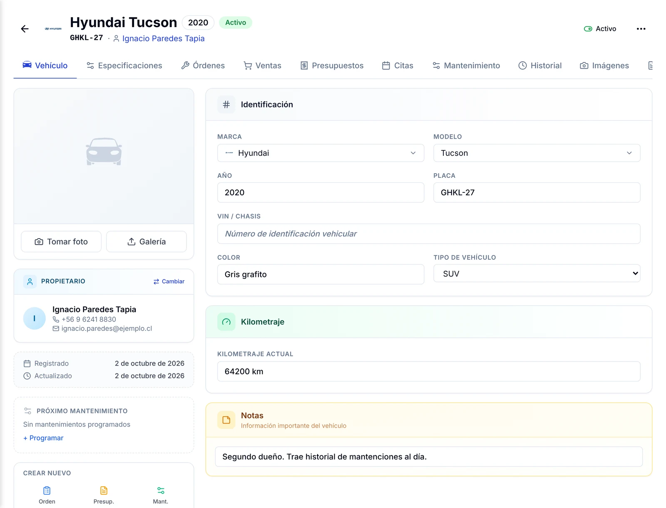Click the Mant. sliders icon
Viewport: 666px width, 508px height.
coord(161,491)
